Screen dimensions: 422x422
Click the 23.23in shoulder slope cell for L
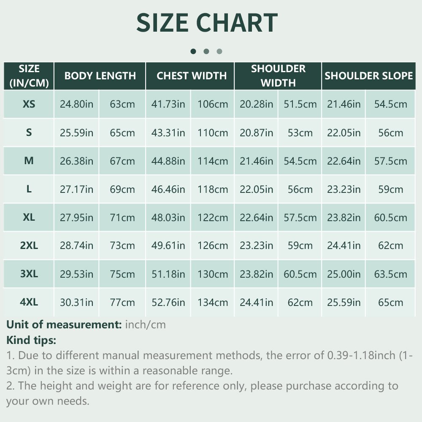point(344,189)
